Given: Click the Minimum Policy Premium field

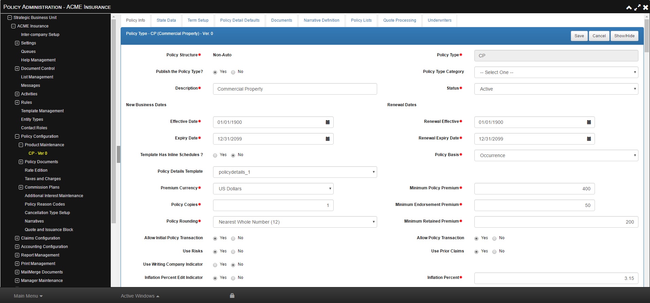Looking at the screenshot, I should point(534,189).
